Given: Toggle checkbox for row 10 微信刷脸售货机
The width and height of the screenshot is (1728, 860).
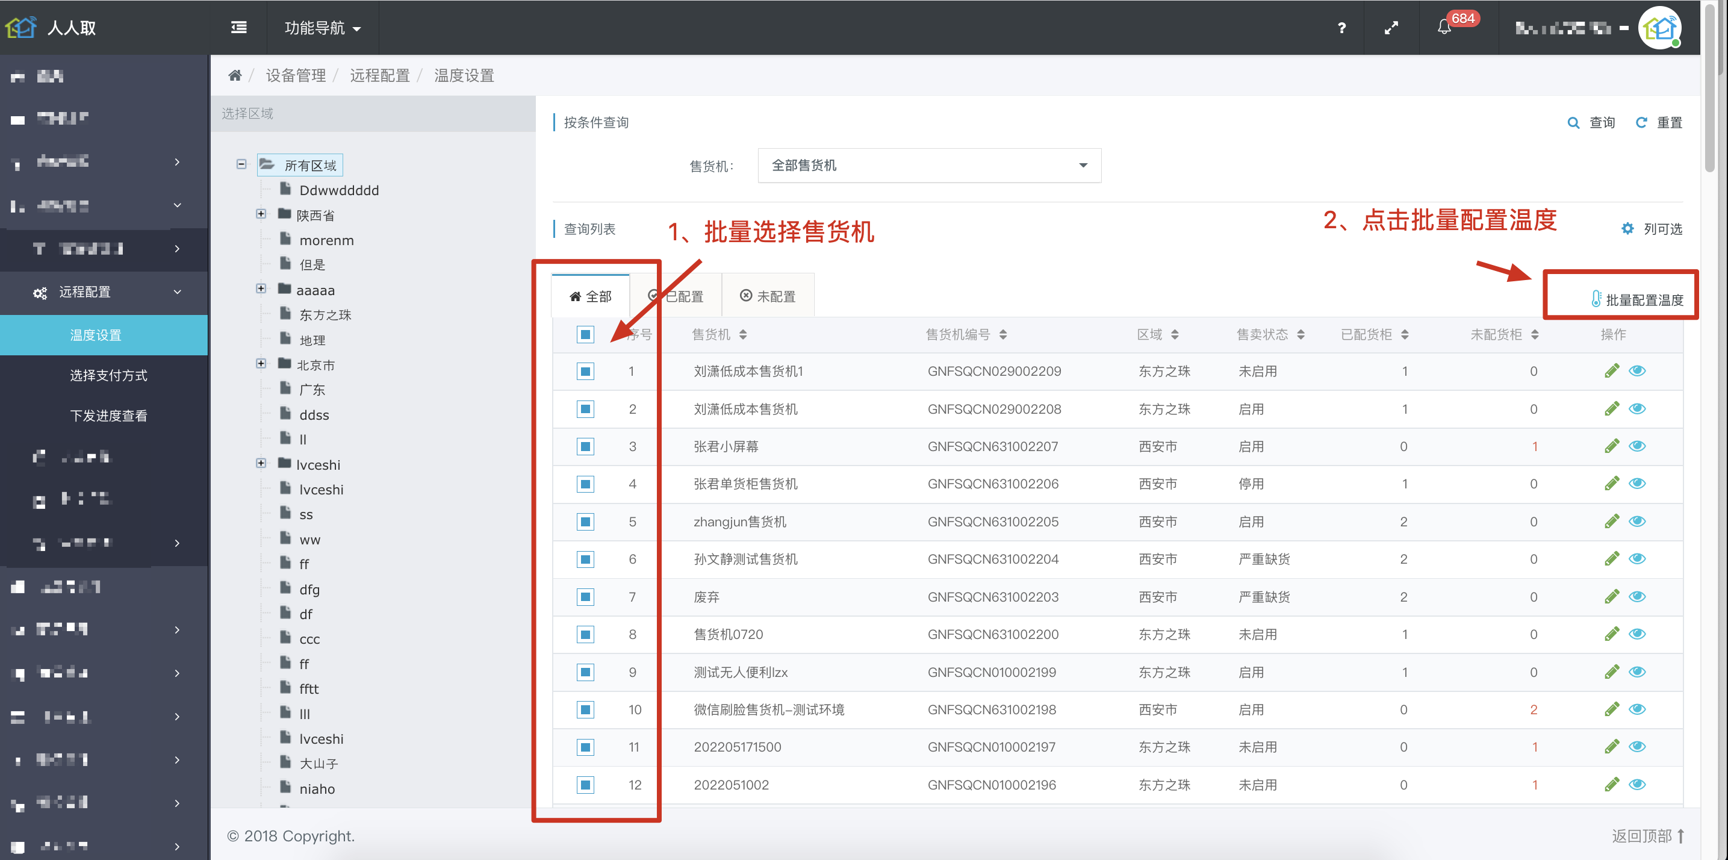Looking at the screenshot, I should tap(586, 709).
